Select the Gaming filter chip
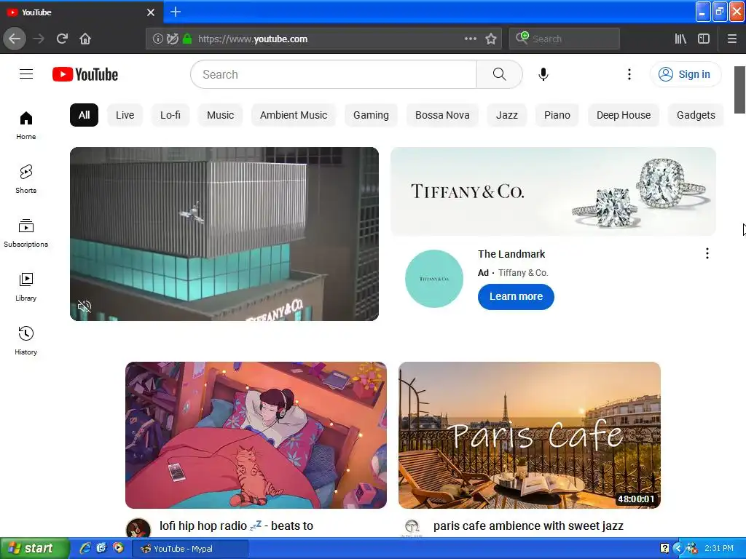The height and width of the screenshot is (559, 746). [371, 115]
